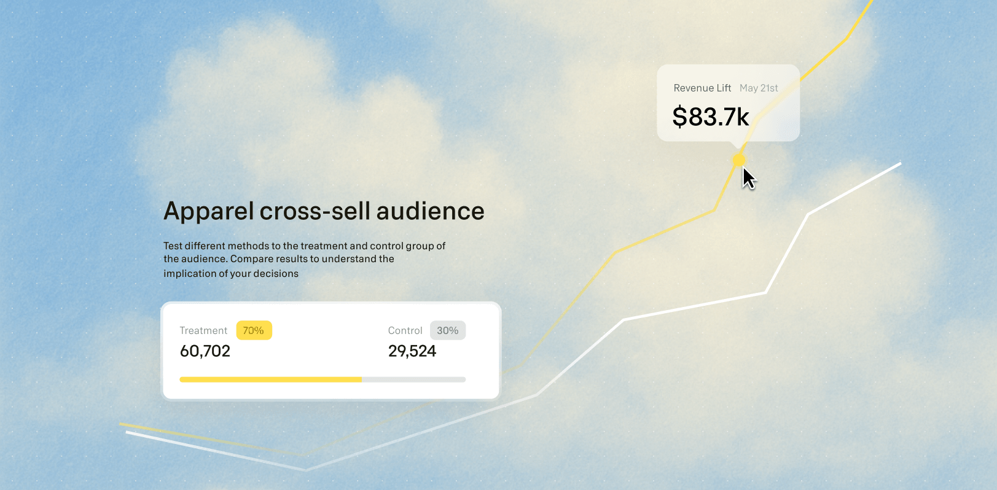Click the yellow data point on the chart
This screenshot has width=997, height=490.
pos(738,160)
